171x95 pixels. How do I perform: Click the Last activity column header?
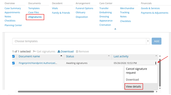(121, 56)
